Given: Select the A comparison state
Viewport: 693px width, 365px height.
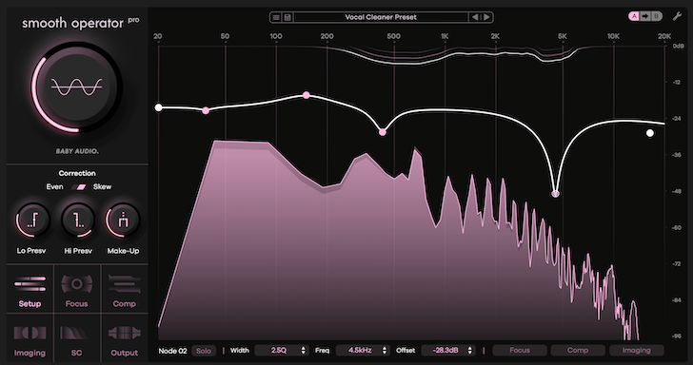Looking at the screenshot, I should 635,16.
